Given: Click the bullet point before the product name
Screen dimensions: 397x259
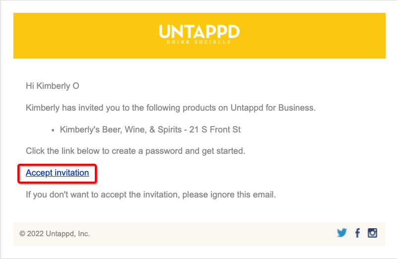Looking at the screenshot, I should click(53, 130).
